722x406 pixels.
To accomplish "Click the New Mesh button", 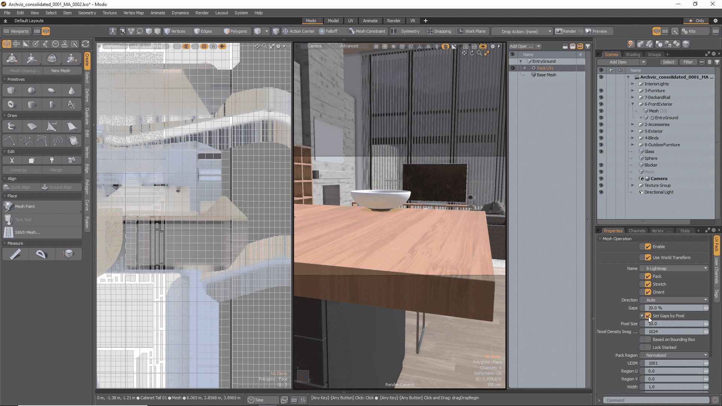I will 61,71.
